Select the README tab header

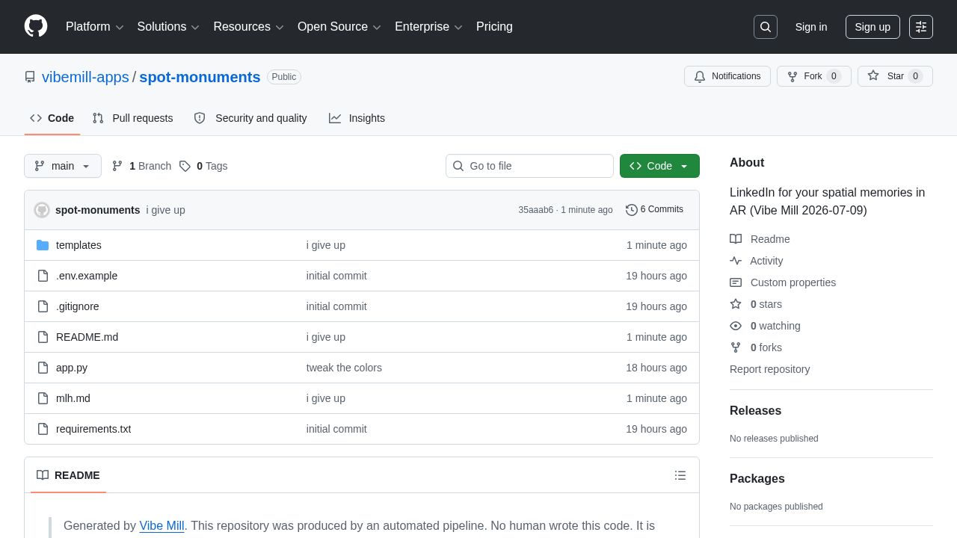click(68, 475)
